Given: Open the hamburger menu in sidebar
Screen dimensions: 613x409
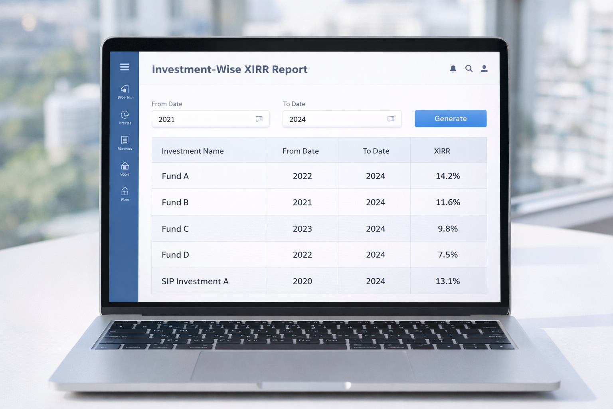Looking at the screenshot, I should click(125, 67).
